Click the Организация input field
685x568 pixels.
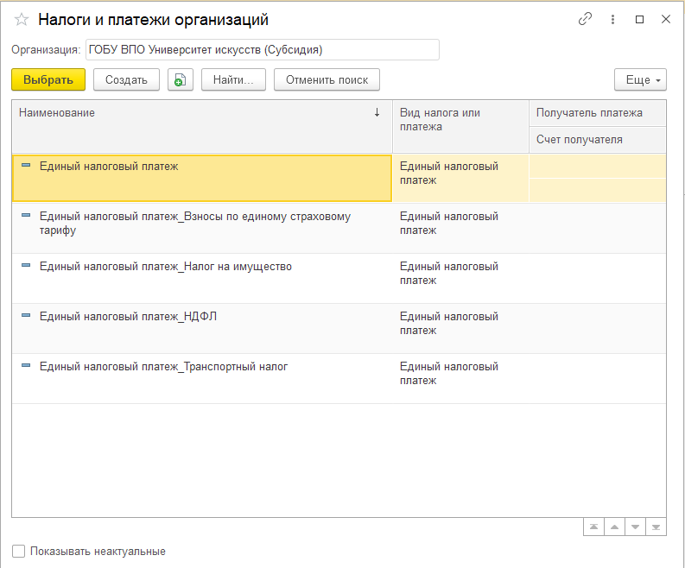[263, 50]
